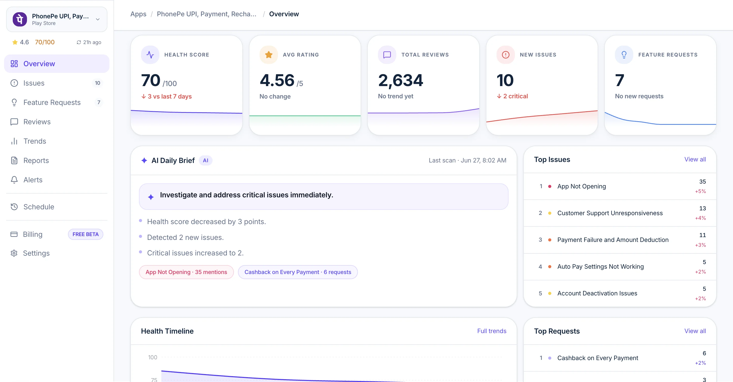
Task: Click the Feature Requests lightbulb sidebar icon
Action: point(14,102)
